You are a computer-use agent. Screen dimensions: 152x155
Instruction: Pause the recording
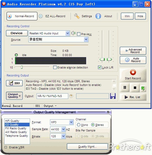125,88
